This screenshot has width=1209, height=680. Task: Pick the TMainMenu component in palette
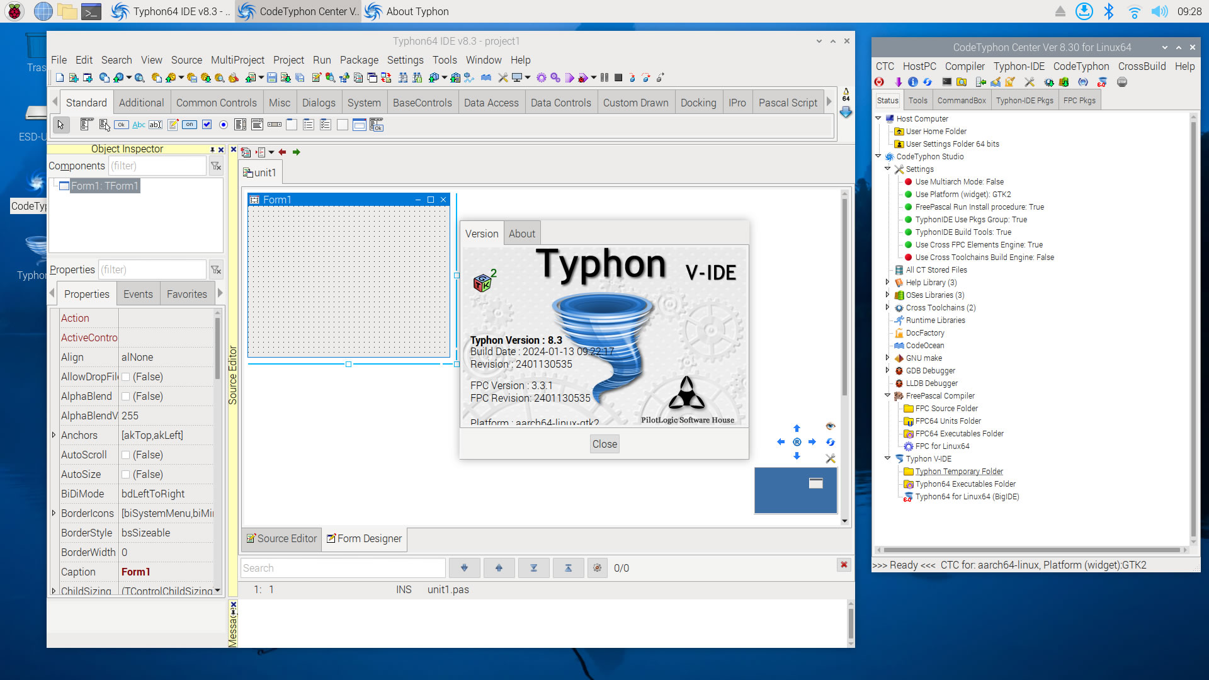87,125
